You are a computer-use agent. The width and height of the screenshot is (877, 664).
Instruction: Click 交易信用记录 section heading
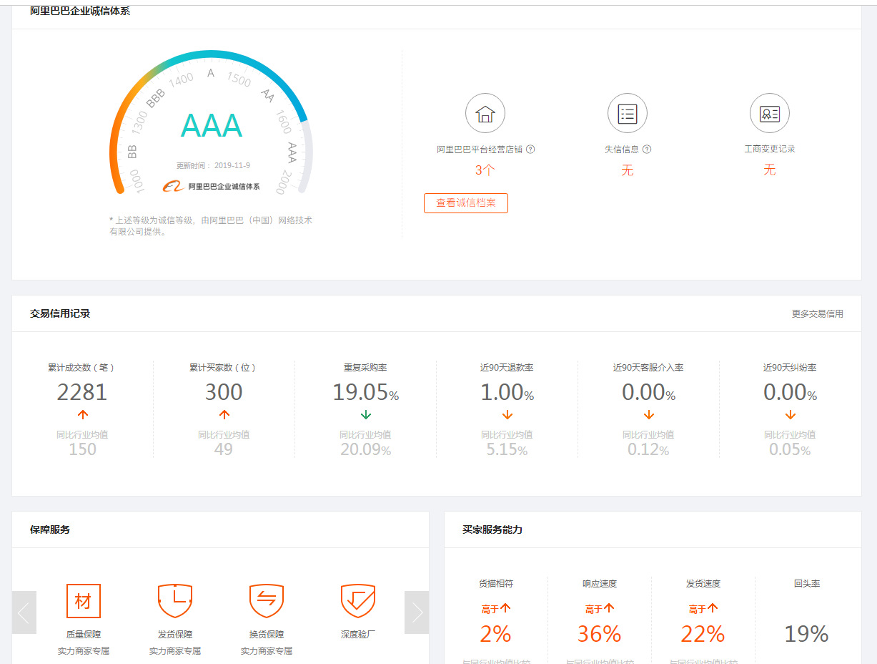(60, 314)
